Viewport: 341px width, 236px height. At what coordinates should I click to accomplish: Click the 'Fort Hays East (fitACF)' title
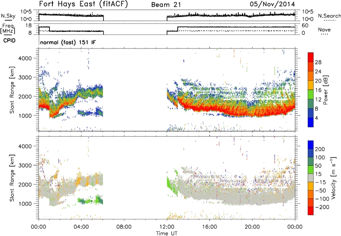point(83,4)
